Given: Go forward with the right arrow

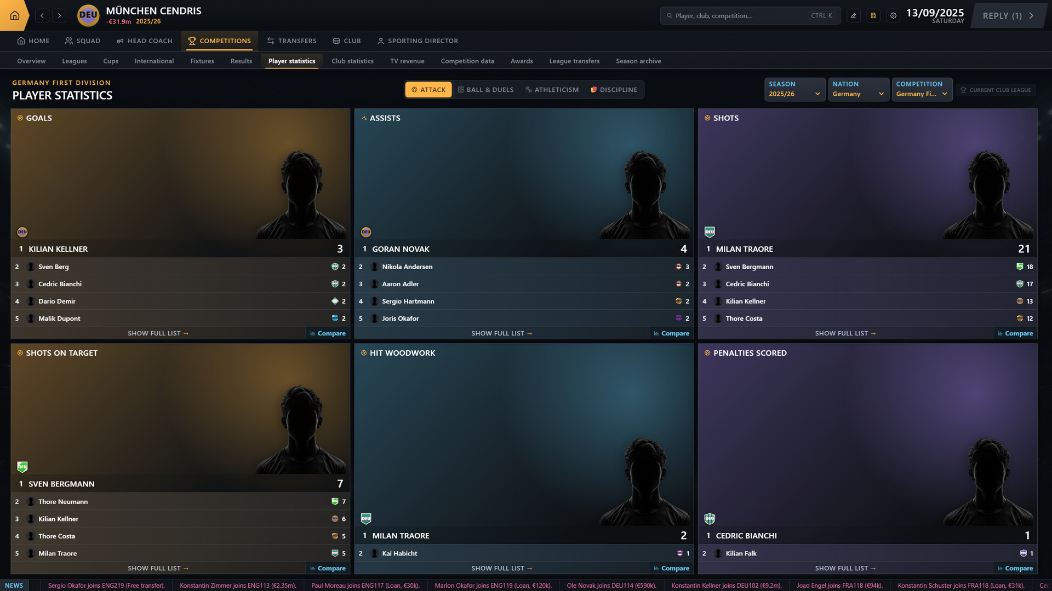Looking at the screenshot, I should point(59,15).
